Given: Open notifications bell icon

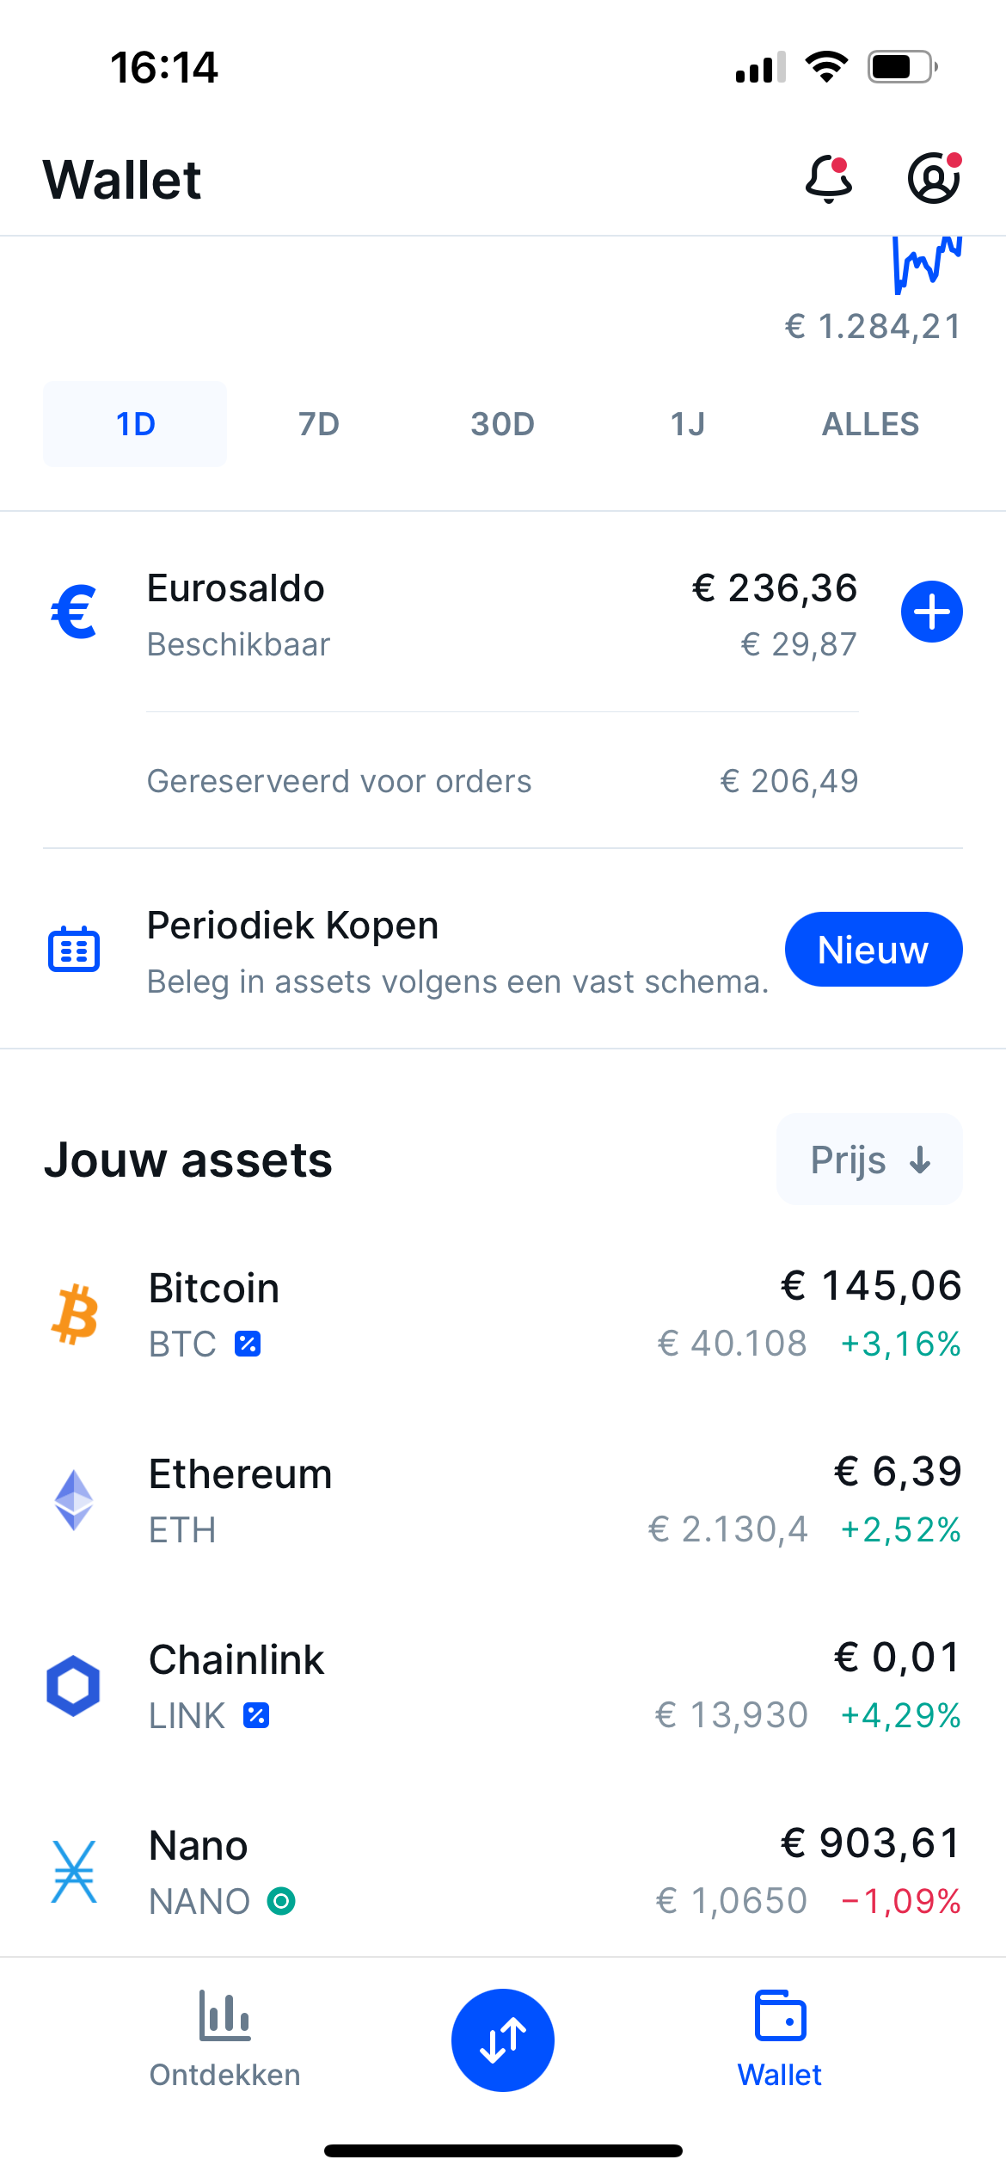Looking at the screenshot, I should tap(828, 179).
